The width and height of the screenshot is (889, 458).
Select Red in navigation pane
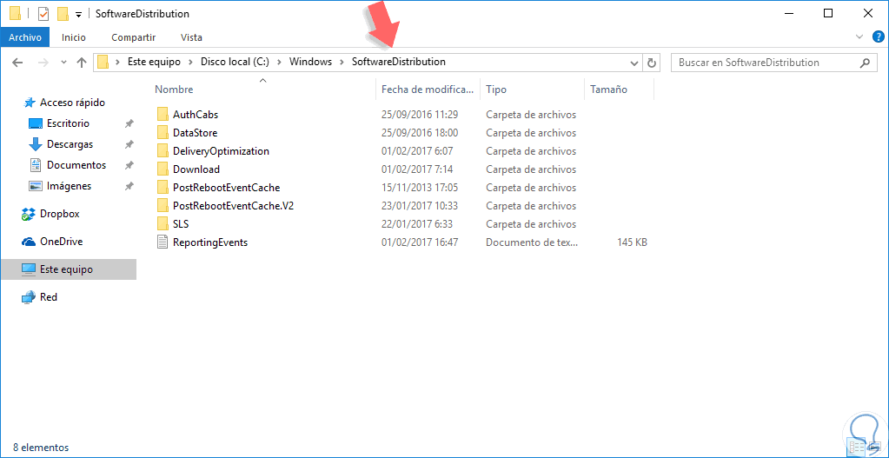[x=48, y=297]
